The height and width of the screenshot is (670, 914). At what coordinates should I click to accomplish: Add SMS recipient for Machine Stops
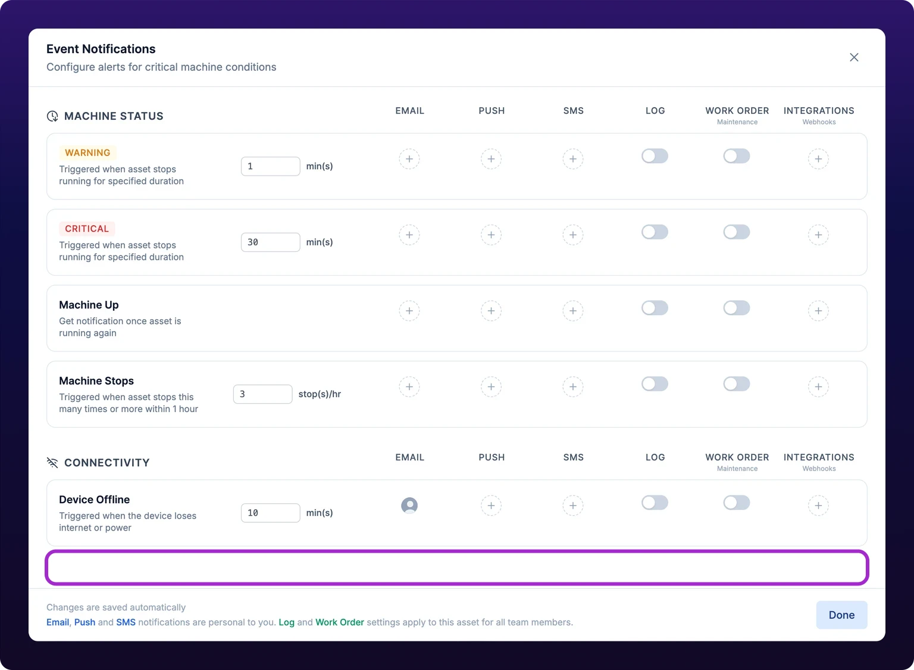tap(573, 387)
